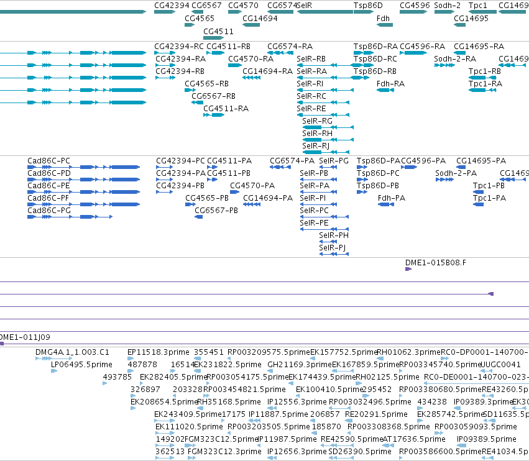Click the Tpc1-RB transcript label
Screen dimensions: 529x461
[x=484, y=71]
